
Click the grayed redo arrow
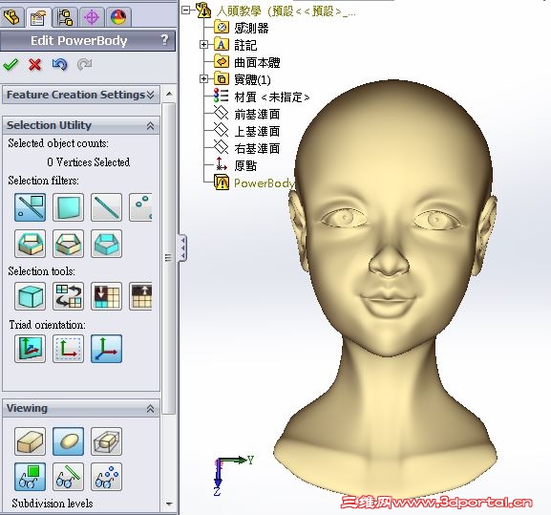click(x=84, y=64)
